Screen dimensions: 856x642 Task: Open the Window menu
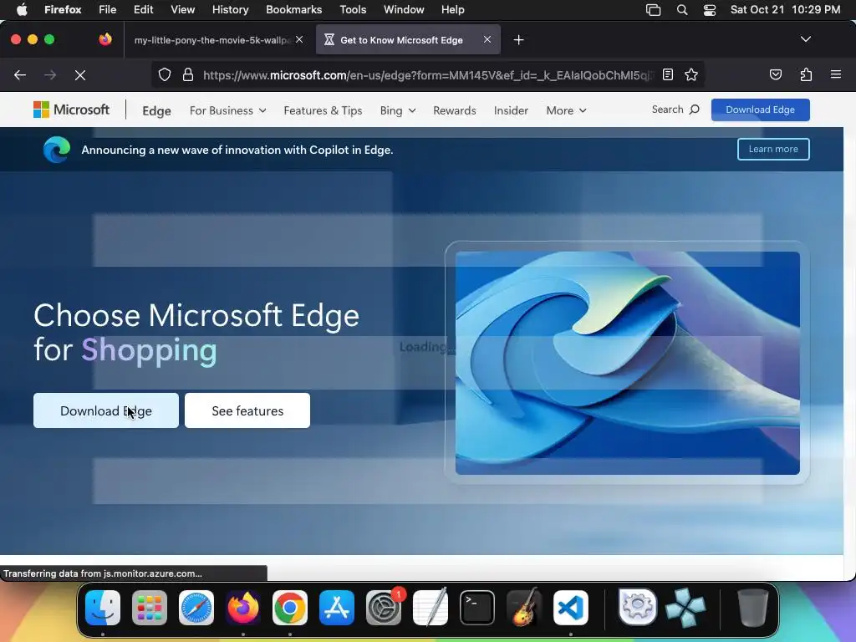click(x=404, y=10)
